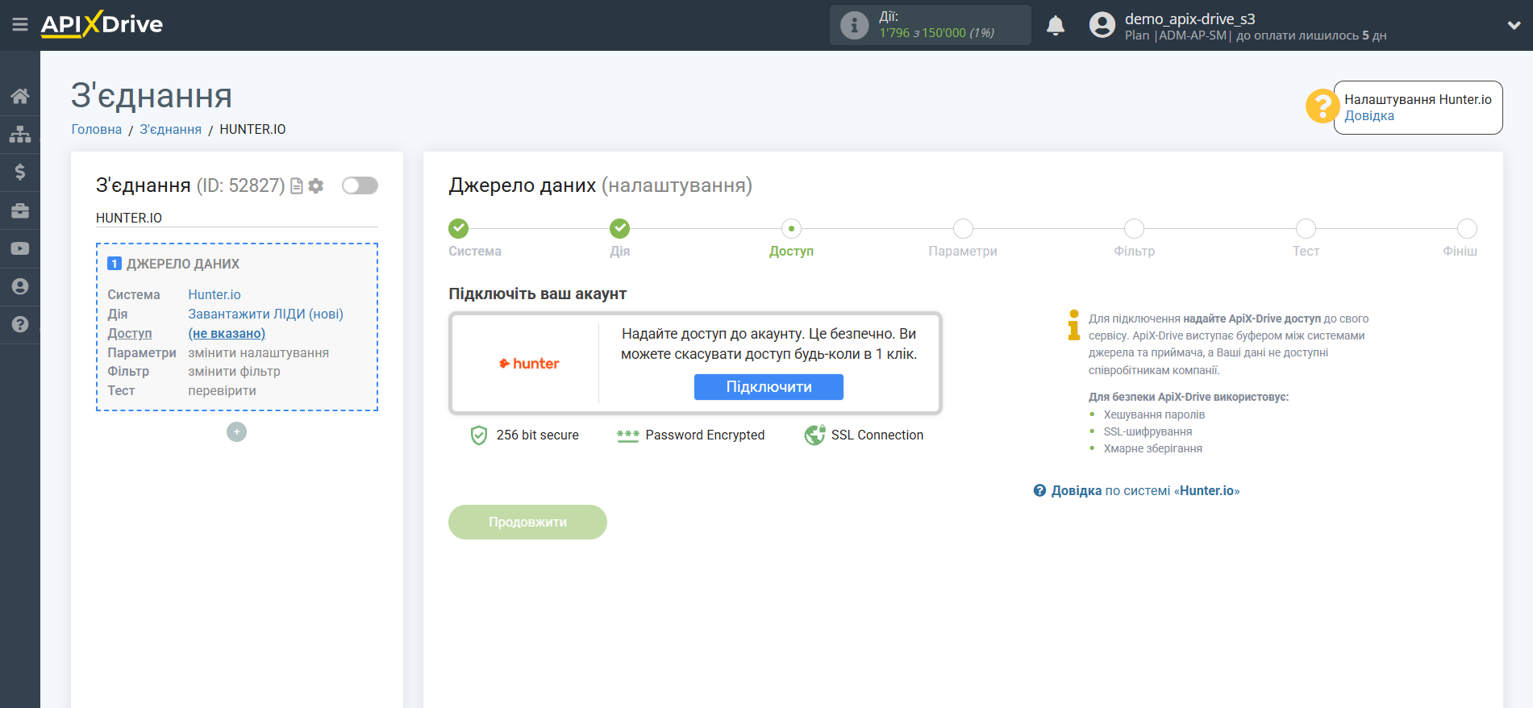Open the billing dollar sidebar icon

point(20,172)
